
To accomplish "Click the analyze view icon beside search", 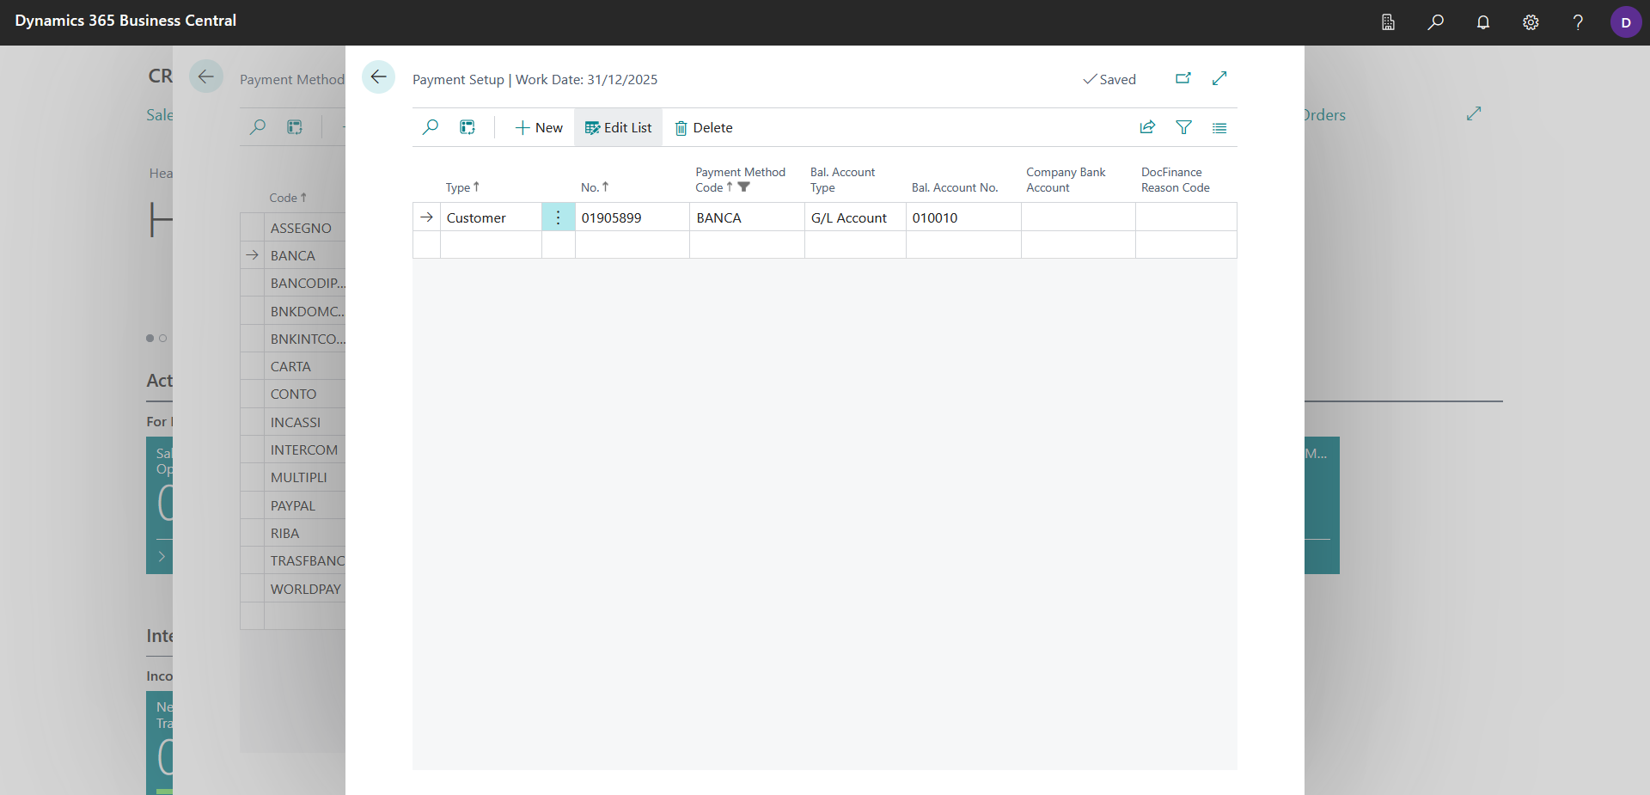I will [x=467, y=127].
